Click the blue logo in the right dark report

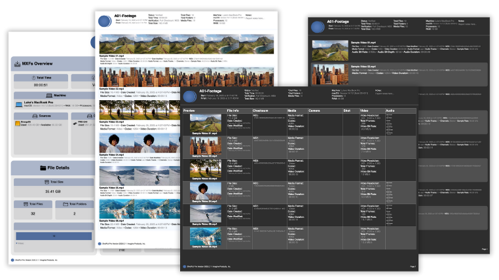tap(317, 26)
